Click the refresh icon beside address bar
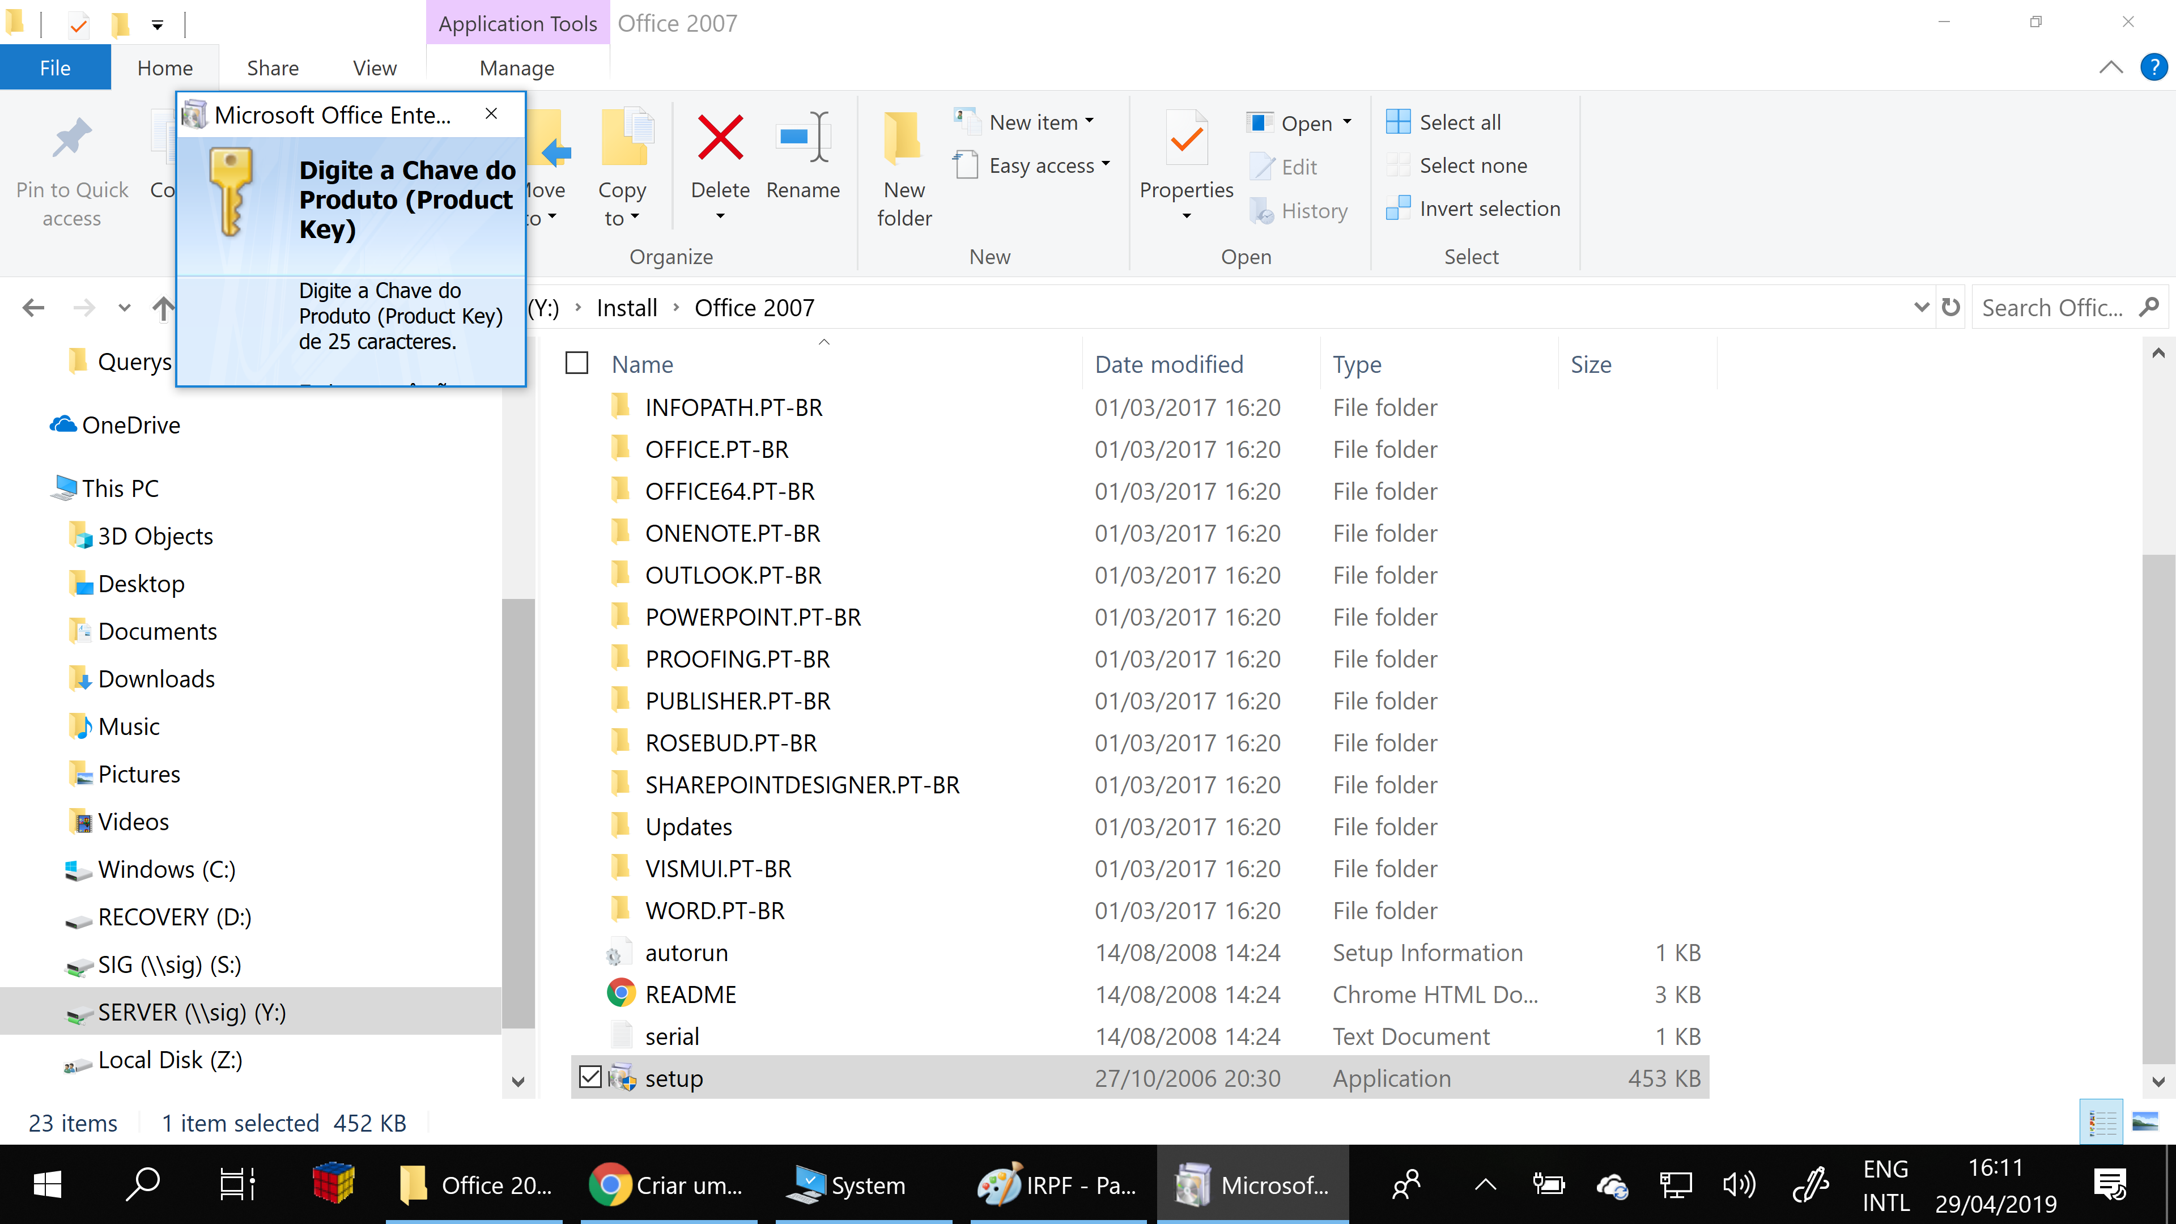The image size is (2176, 1224). click(1950, 308)
